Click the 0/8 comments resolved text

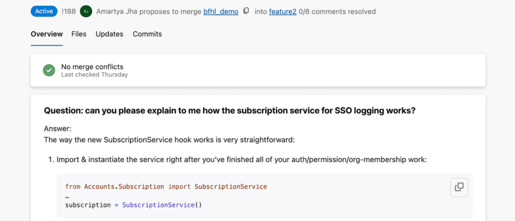click(x=337, y=12)
